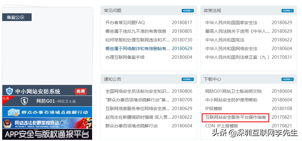
Task: Open 哪些属于网络敲诈和有偿删帖有… link
Action: [138, 49]
